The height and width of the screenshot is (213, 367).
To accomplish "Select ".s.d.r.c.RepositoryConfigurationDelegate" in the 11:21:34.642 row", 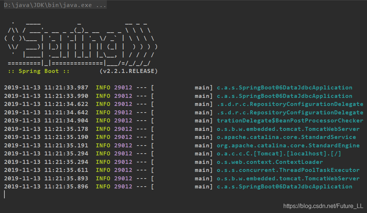I will pyautogui.click(x=290, y=113).
